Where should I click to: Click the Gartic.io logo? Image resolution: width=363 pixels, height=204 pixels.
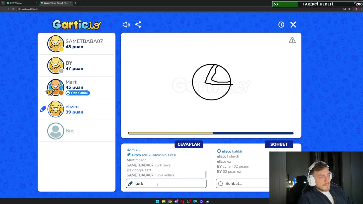pyautogui.click(x=77, y=25)
